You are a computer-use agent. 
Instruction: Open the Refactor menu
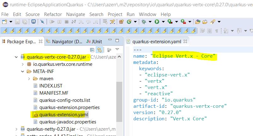coord(53,14)
